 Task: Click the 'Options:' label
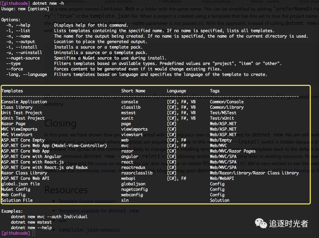tap(11, 20)
